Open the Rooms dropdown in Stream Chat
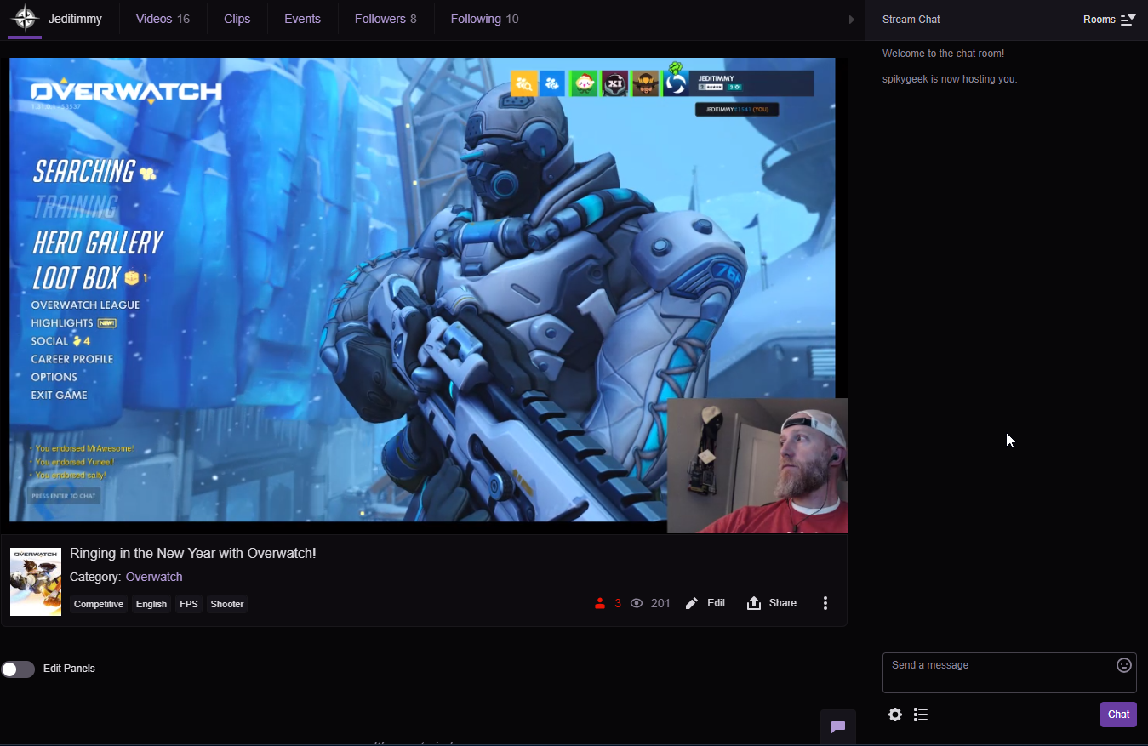The width and height of the screenshot is (1148, 746). point(1109,20)
